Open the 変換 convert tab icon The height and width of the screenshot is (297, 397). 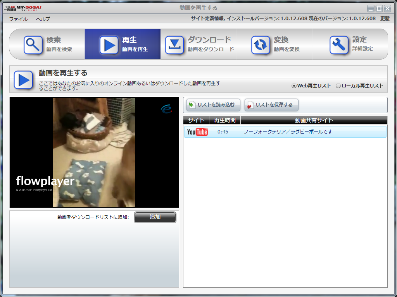[261, 45]
